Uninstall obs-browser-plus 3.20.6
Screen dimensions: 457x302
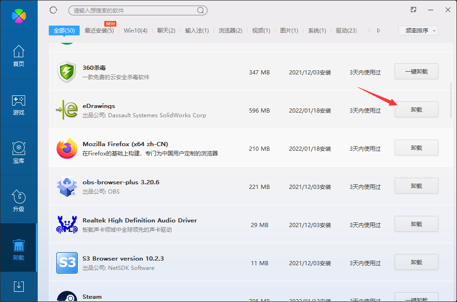[x=417, y=186]
